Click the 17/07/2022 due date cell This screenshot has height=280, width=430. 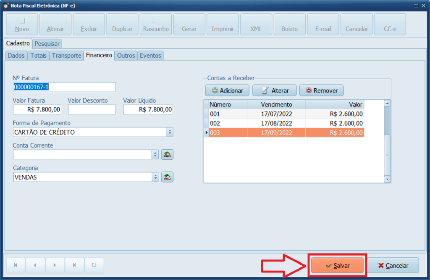coord(276,114)
